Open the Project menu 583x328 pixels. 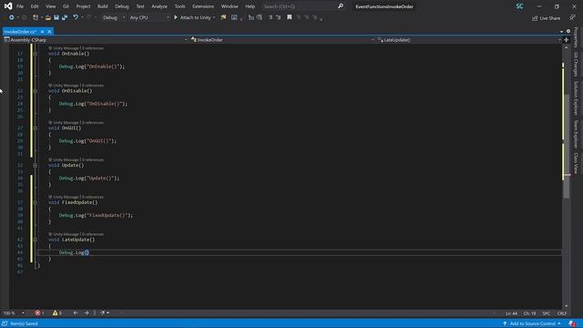tap(83, 6)
